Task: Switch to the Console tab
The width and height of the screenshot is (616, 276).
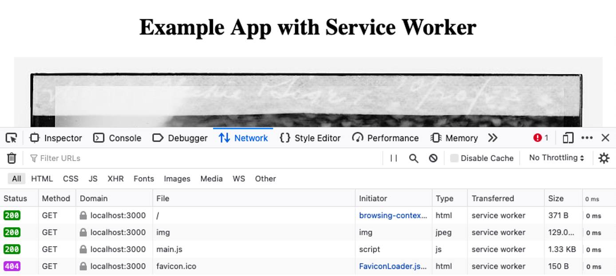Action: pos(117,138)
